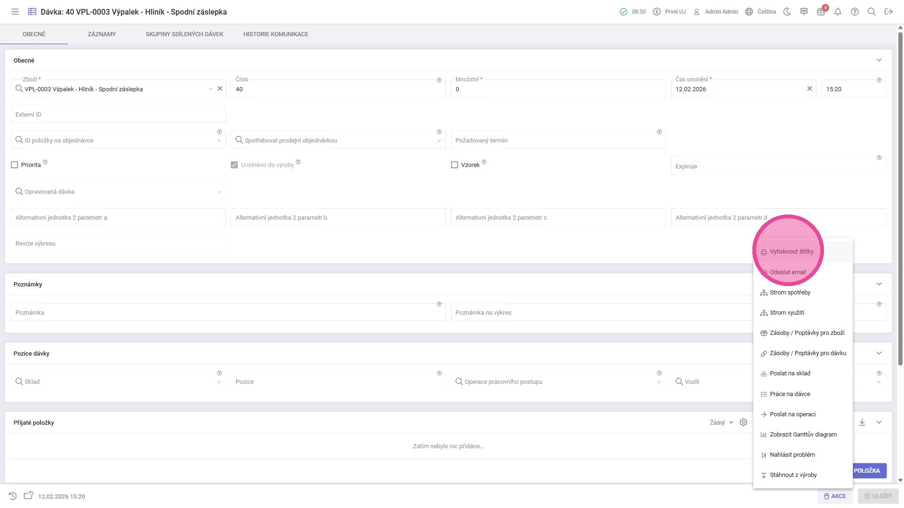The height and width of the screenshot is (508, 904).
Task: Click the gift box icon with badge
Action: (x=821, y=12)
